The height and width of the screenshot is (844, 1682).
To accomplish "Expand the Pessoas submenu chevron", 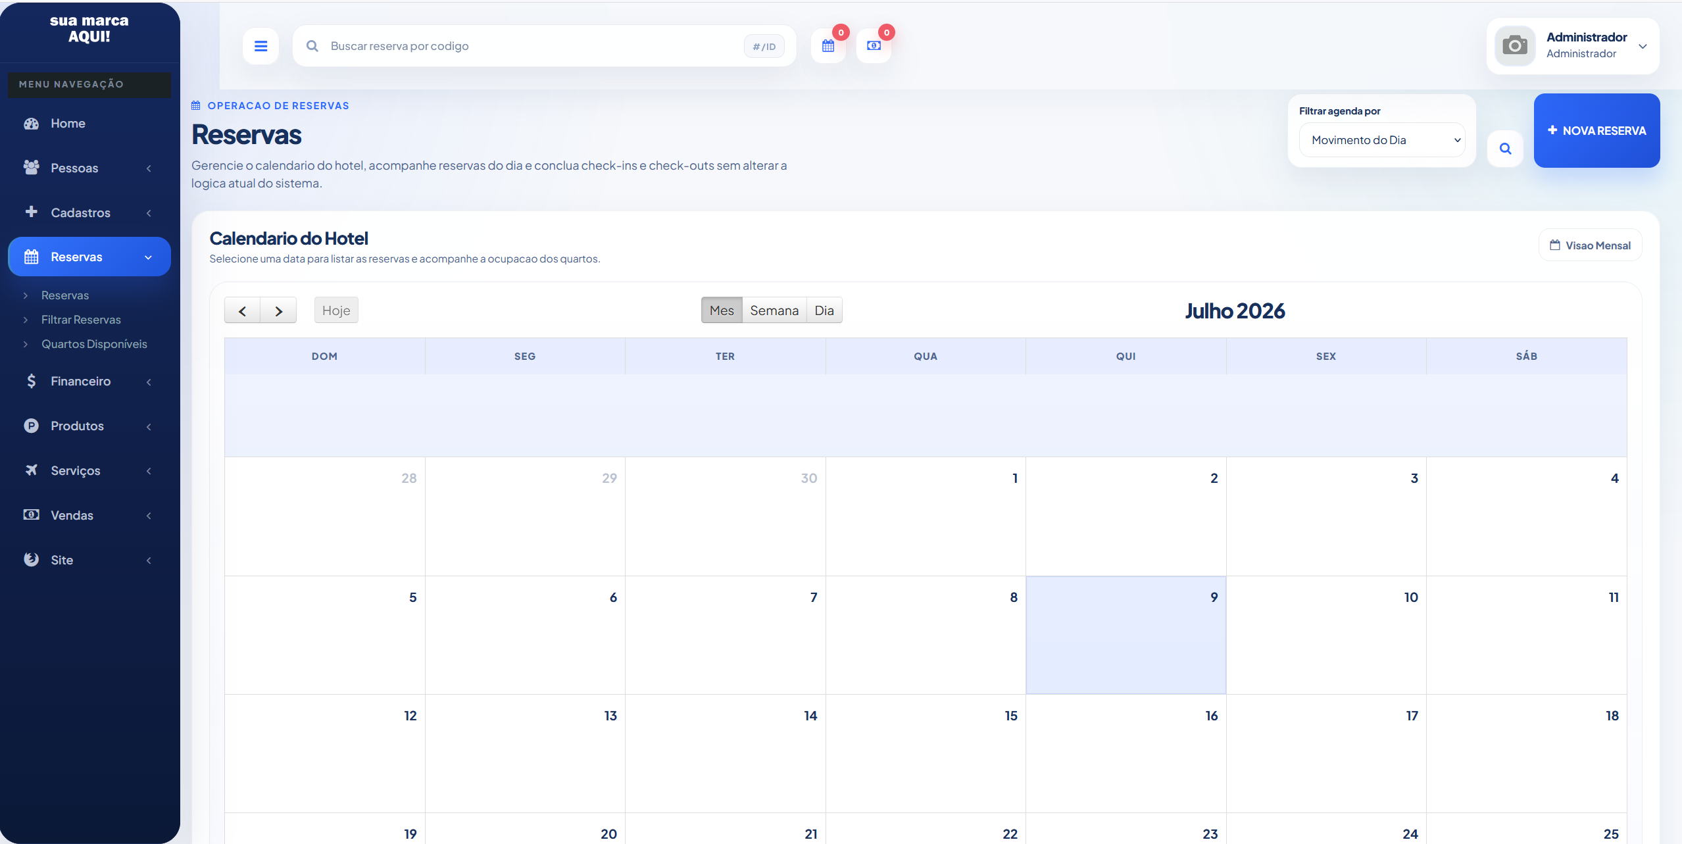I will [149, 168].
